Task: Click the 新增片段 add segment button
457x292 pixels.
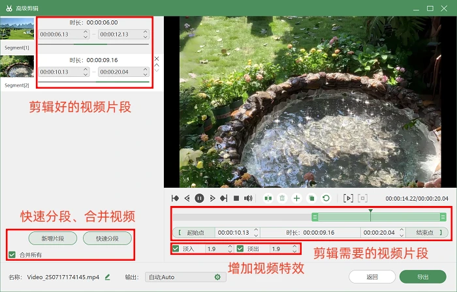Action: (x=53, y=239)
